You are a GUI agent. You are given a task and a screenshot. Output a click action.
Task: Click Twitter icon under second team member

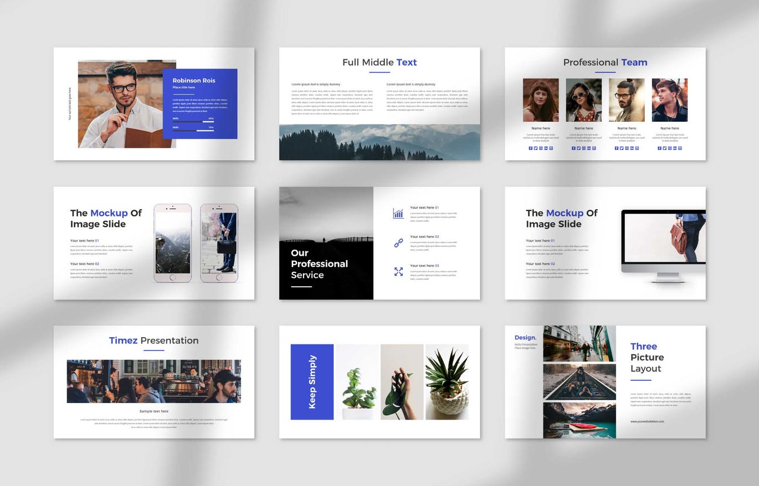click(578, 148)
